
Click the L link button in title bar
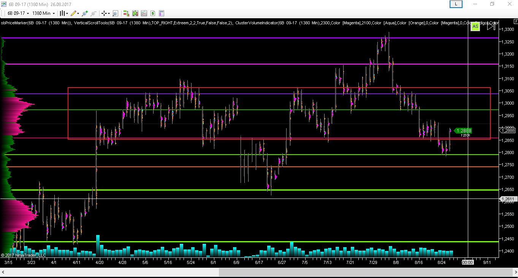(456, 4)
